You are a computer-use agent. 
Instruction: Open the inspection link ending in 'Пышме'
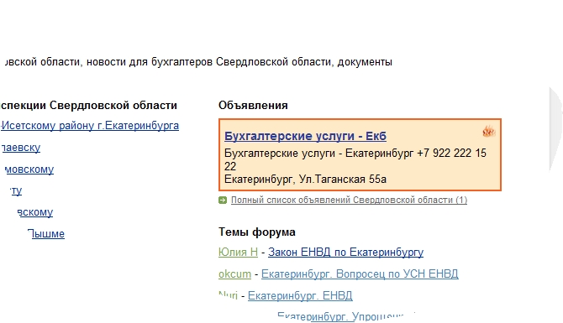[46, 234]
